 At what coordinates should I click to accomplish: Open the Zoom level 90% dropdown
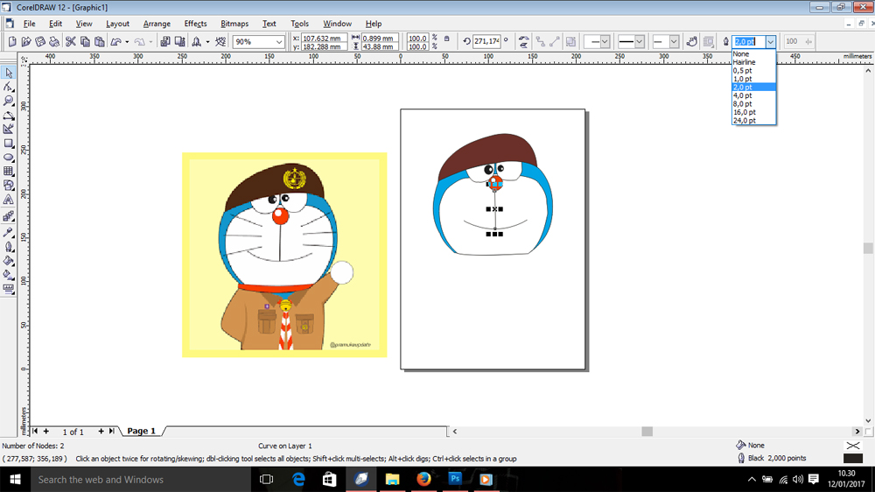[x=278, y=42]
